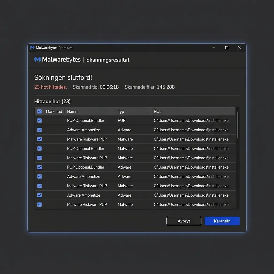Click the scroll-up arrow of the threat list
Viewport: 274px width, 274px height.
[x=238, y=109]
